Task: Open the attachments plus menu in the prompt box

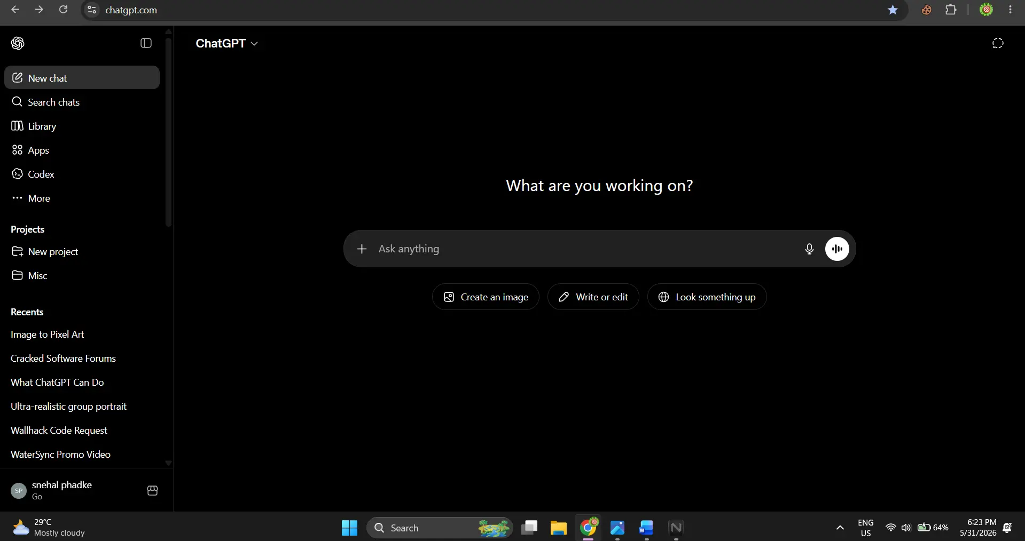Action: (x=362, y=249)
